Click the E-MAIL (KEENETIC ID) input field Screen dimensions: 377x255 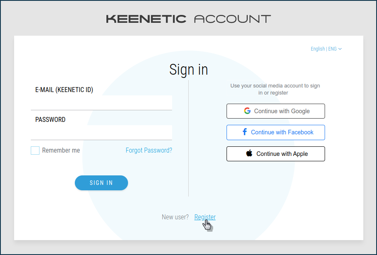(x=101, y=102)
